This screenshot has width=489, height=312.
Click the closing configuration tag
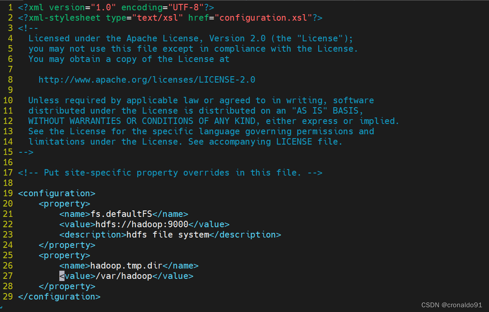point(59,297)
